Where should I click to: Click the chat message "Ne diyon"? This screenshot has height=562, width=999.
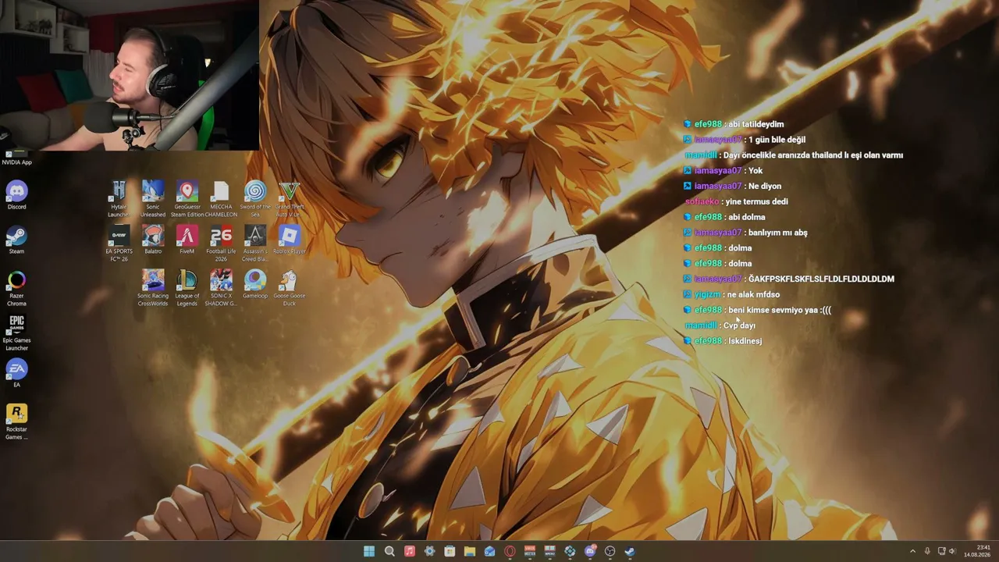764,186
